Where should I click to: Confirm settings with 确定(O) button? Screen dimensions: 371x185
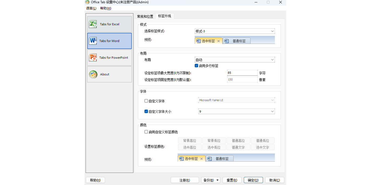coord(253,180)
